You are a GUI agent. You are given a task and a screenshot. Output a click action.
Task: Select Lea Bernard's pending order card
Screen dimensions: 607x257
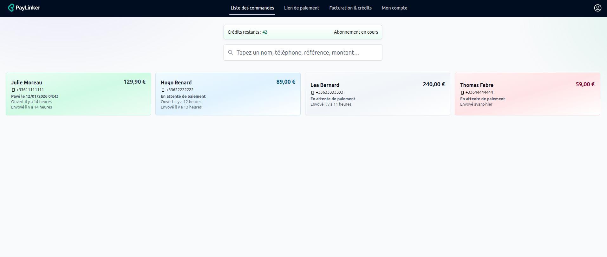[377, 94]
